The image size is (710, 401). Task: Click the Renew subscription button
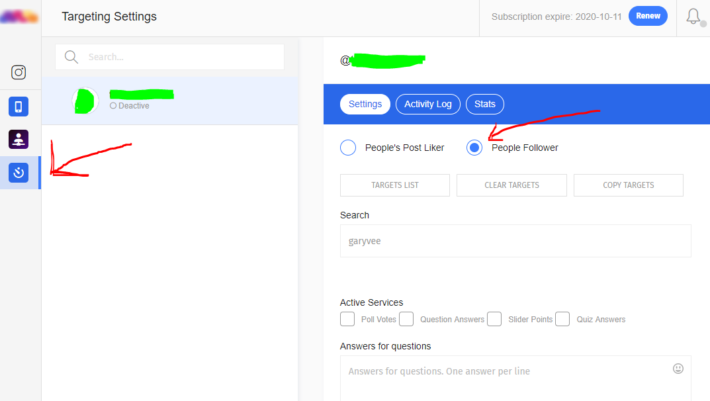648,16
